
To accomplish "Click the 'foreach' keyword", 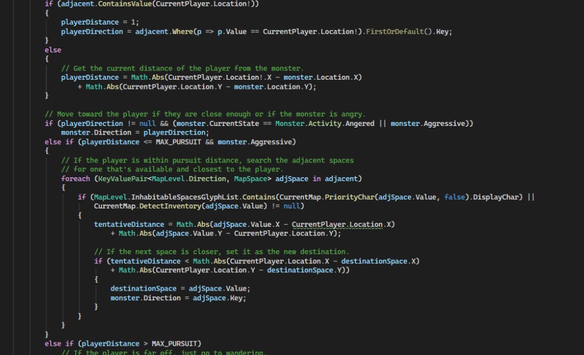I will 76,178.
